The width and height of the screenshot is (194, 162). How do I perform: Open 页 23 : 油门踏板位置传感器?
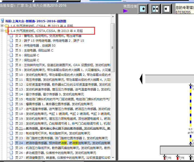(61, 138)
